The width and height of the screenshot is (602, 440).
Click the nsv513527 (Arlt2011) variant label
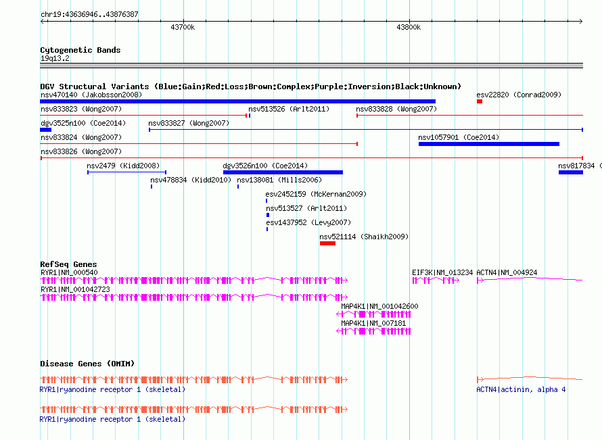[306, 208]
